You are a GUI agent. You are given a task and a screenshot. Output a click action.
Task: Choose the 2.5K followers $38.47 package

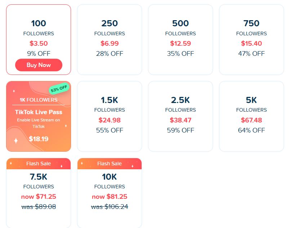point(181,116)
